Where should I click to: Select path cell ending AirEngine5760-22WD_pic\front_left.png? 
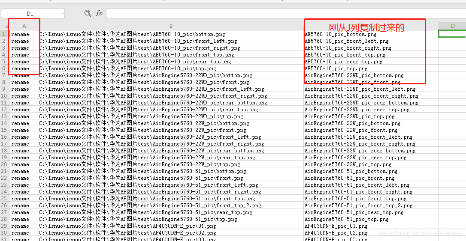(x=171, y=89)
